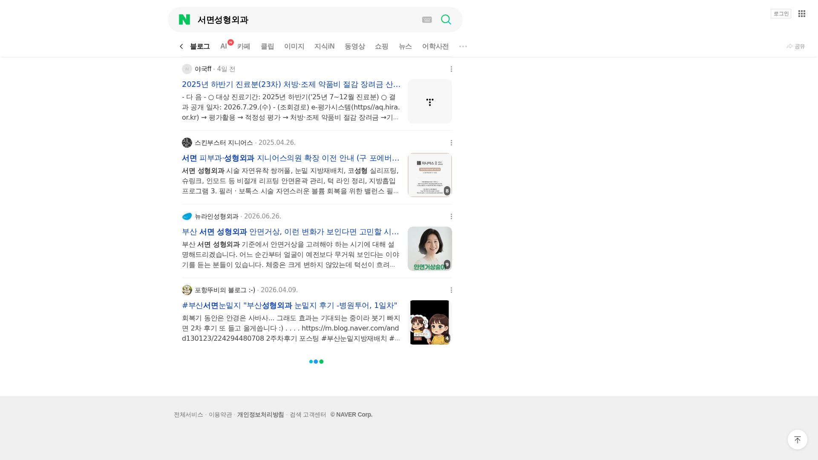This screenshot has width=818, height=460.
Task: Click the 전체서비스 footer link
Action: coord(188,415)
